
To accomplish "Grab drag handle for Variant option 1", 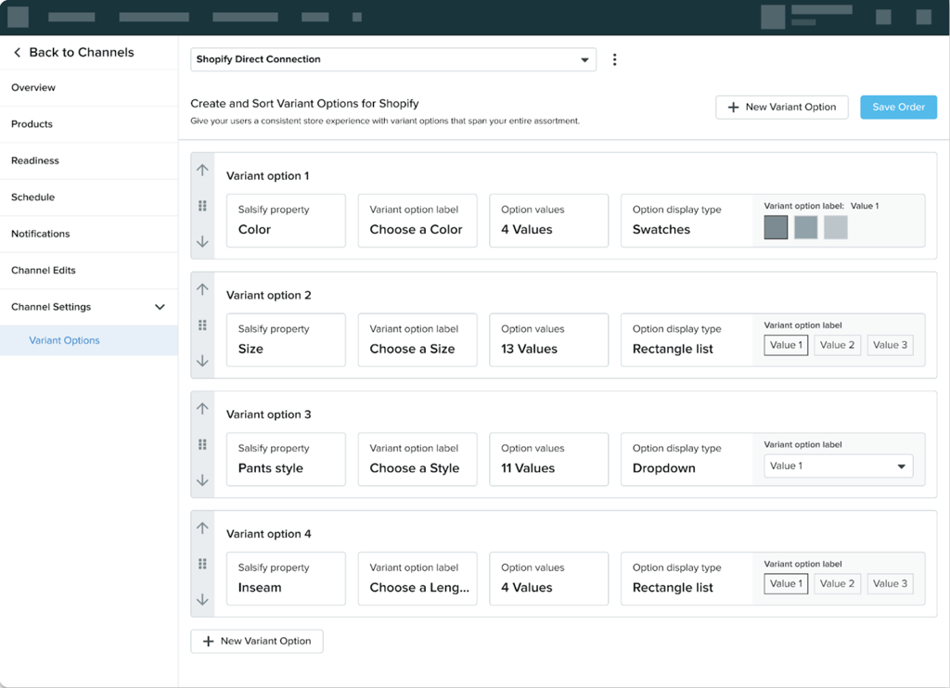I will click(202, 206).
